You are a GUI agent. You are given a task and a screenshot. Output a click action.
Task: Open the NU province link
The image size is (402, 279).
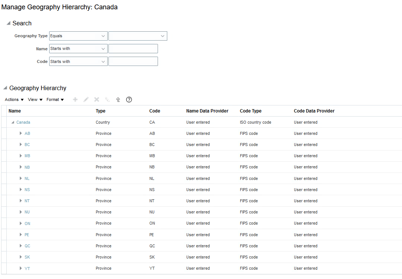(x=27, y=212)
